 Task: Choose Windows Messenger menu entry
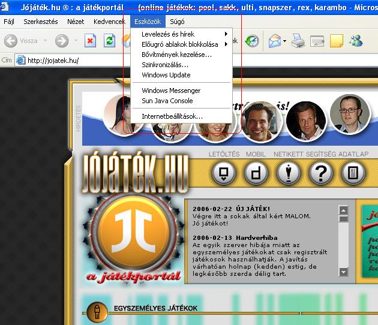pyautogui.click(x=182, y=91)
